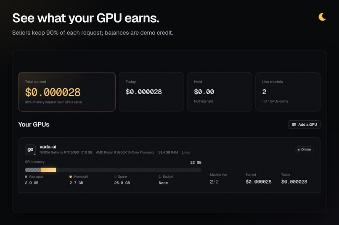Click the GPU memory usage bar

pos(113,170)
